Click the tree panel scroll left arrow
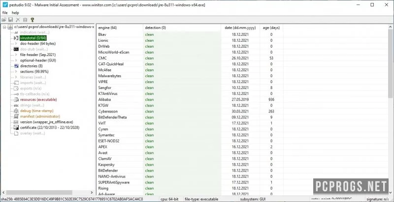This screenshot has height=202, width=394. tap(3, 193)
